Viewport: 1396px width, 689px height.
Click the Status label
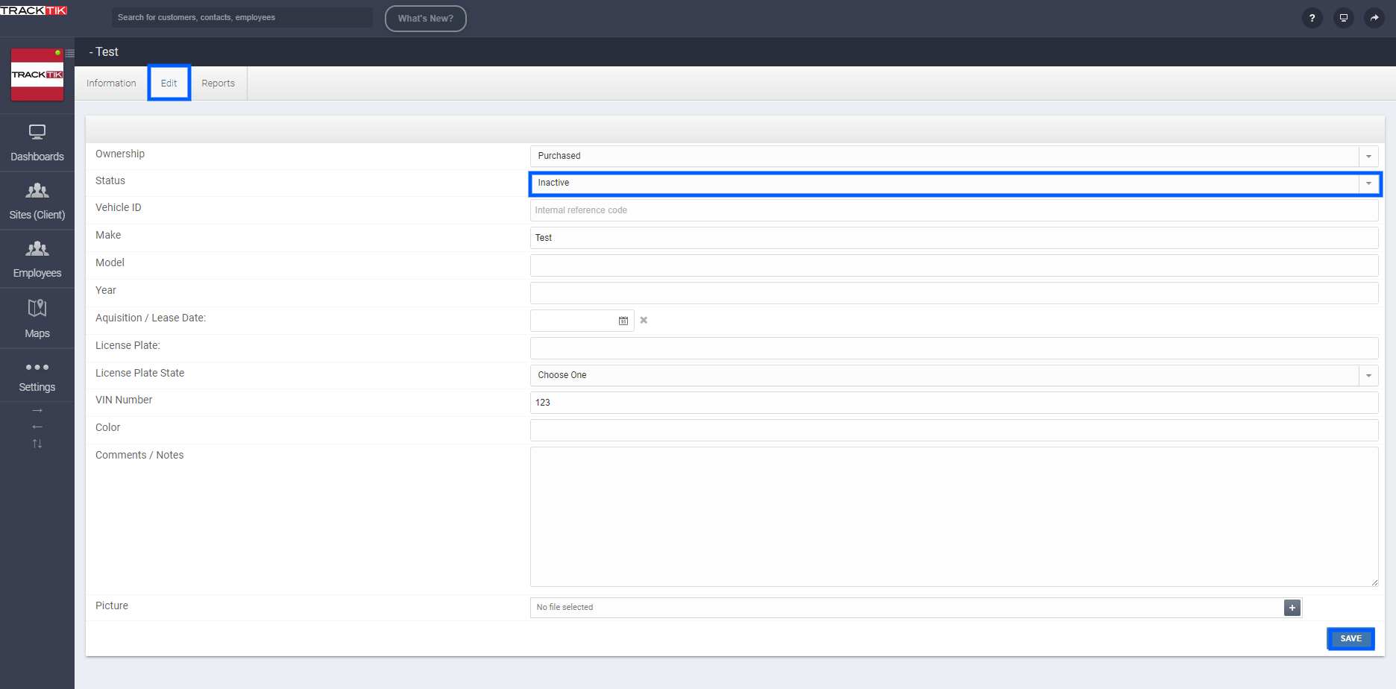coord(110,180)
